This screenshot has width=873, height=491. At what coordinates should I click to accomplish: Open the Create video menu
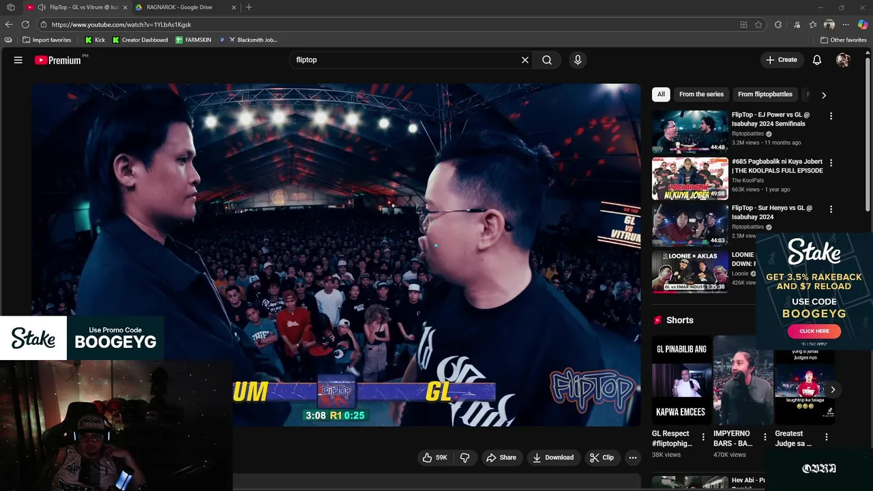[x=782, y=60]
